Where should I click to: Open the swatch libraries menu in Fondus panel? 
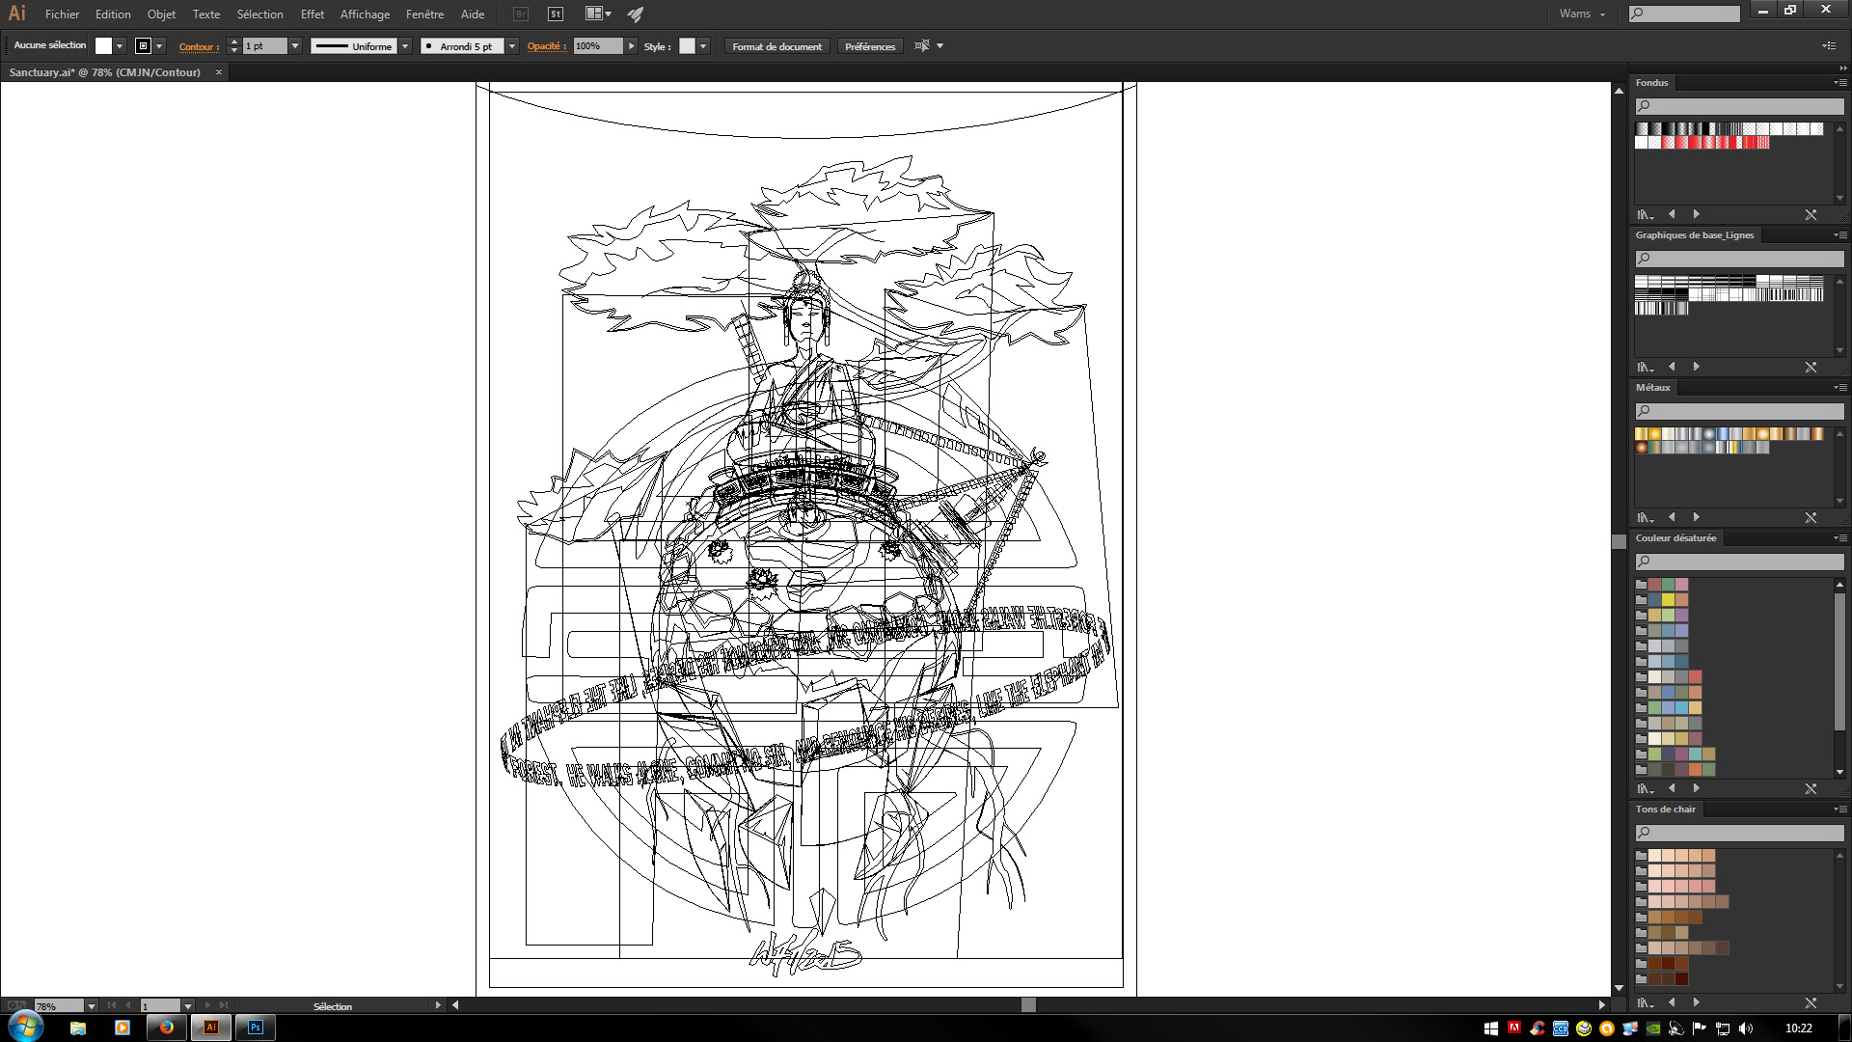[x=1645, y=214]
